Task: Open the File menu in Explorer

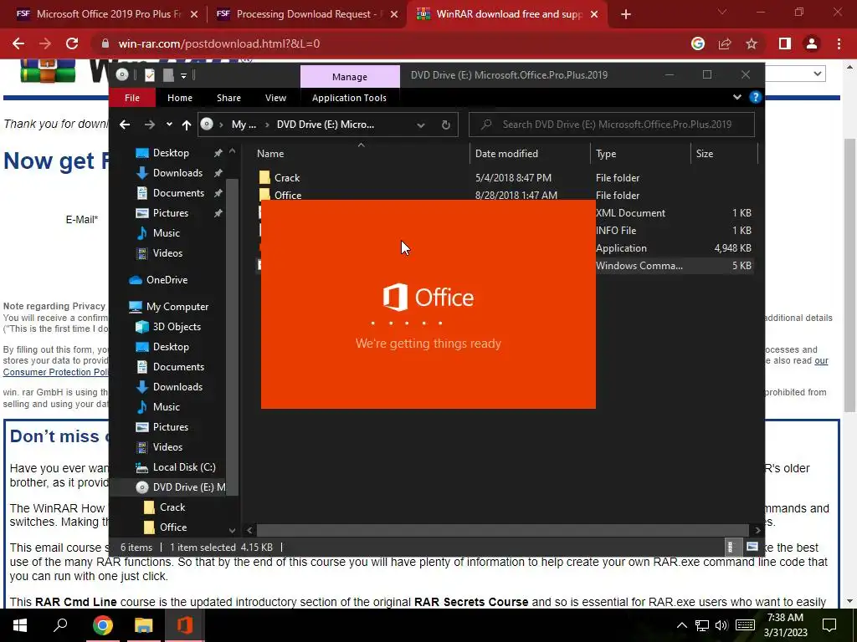Action: pyautogui.click(x=132, y=98)
